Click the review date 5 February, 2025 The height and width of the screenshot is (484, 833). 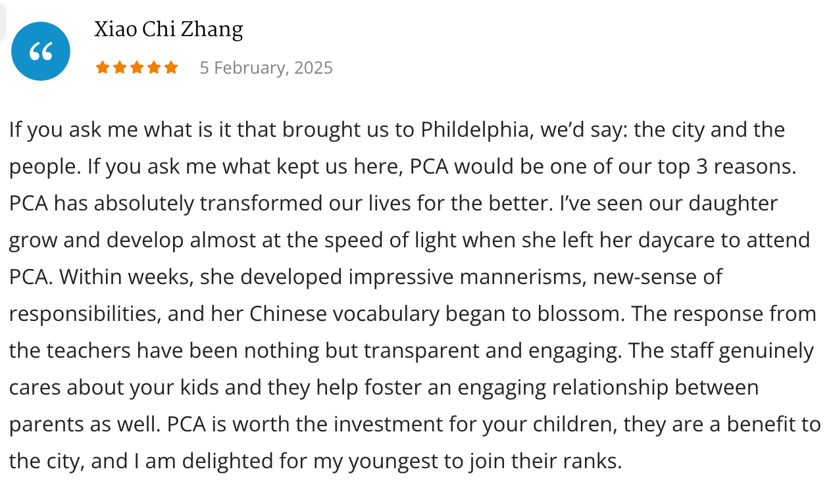pyautogui.click(x=266, y=68)
